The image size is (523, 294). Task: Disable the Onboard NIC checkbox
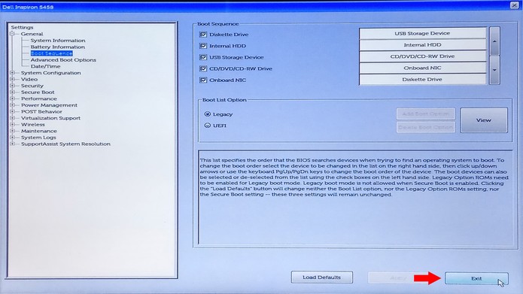point(202,80)
